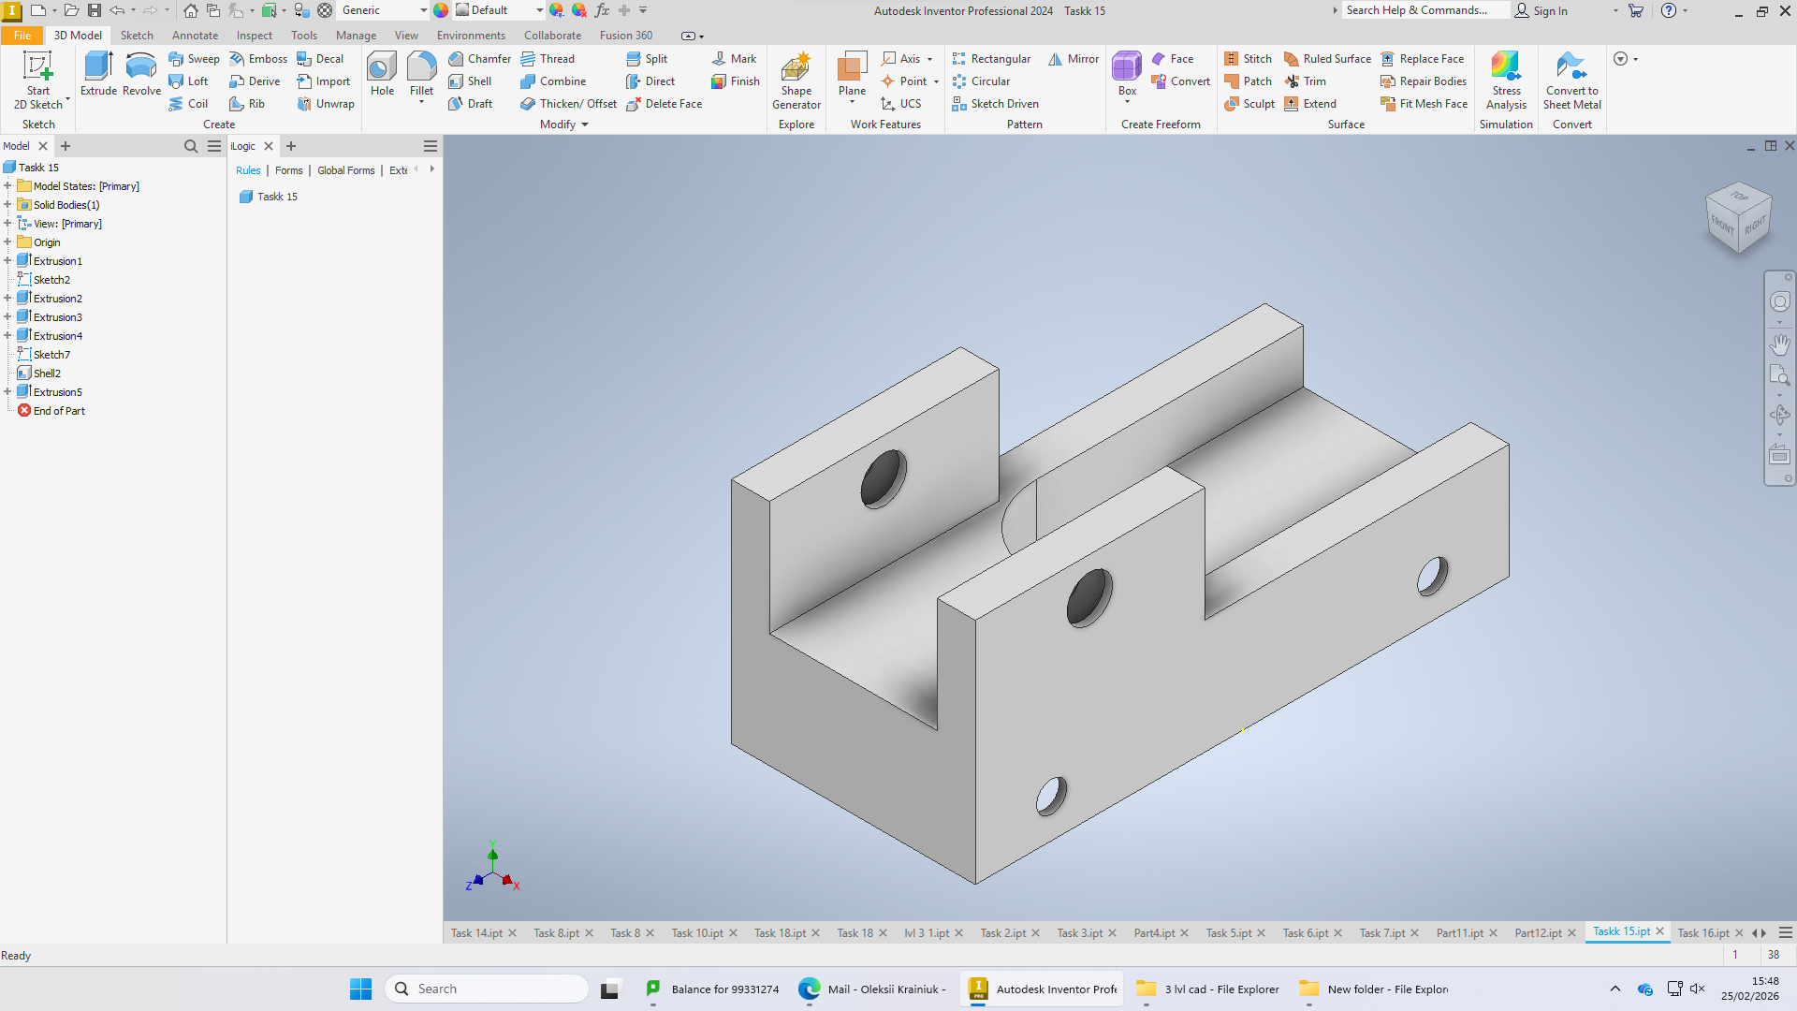
Task: Select the Chamfer tool
Action: point(479,58)
